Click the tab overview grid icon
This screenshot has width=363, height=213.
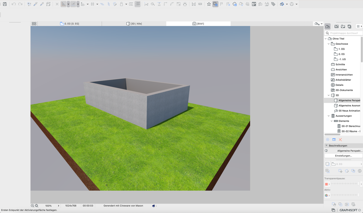coord(34,24)
